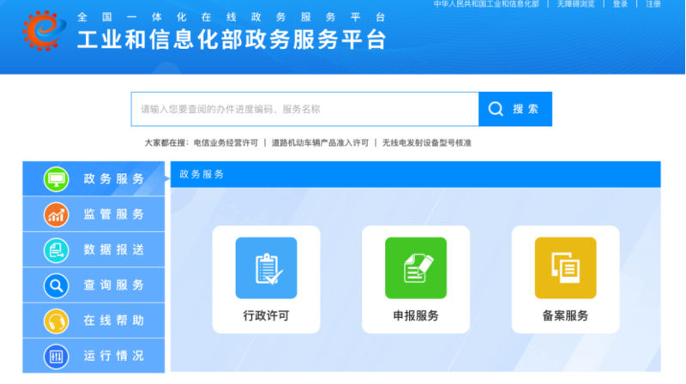Select 运行情况 in the sidebar menu
686x384 pixels.
[x=93, y=356]
